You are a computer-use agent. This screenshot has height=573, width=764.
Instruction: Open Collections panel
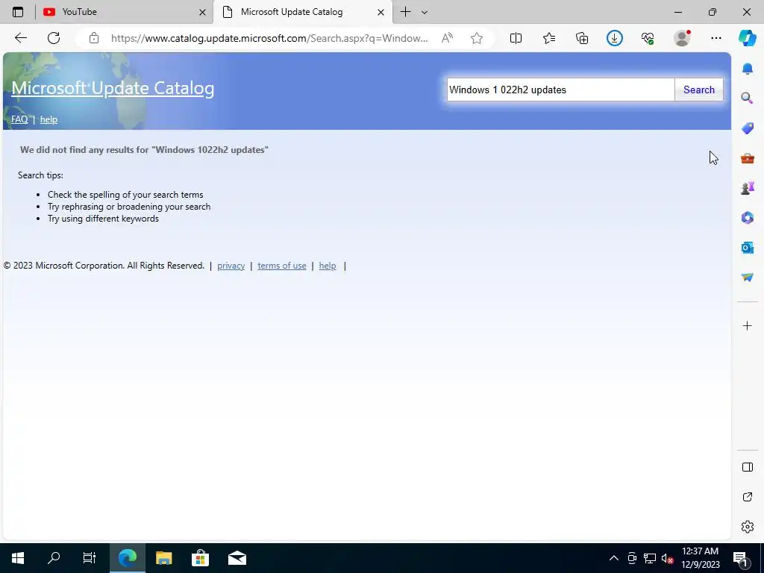pos(582,38)
